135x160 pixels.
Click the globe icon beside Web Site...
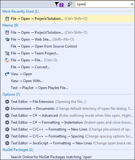7,39
